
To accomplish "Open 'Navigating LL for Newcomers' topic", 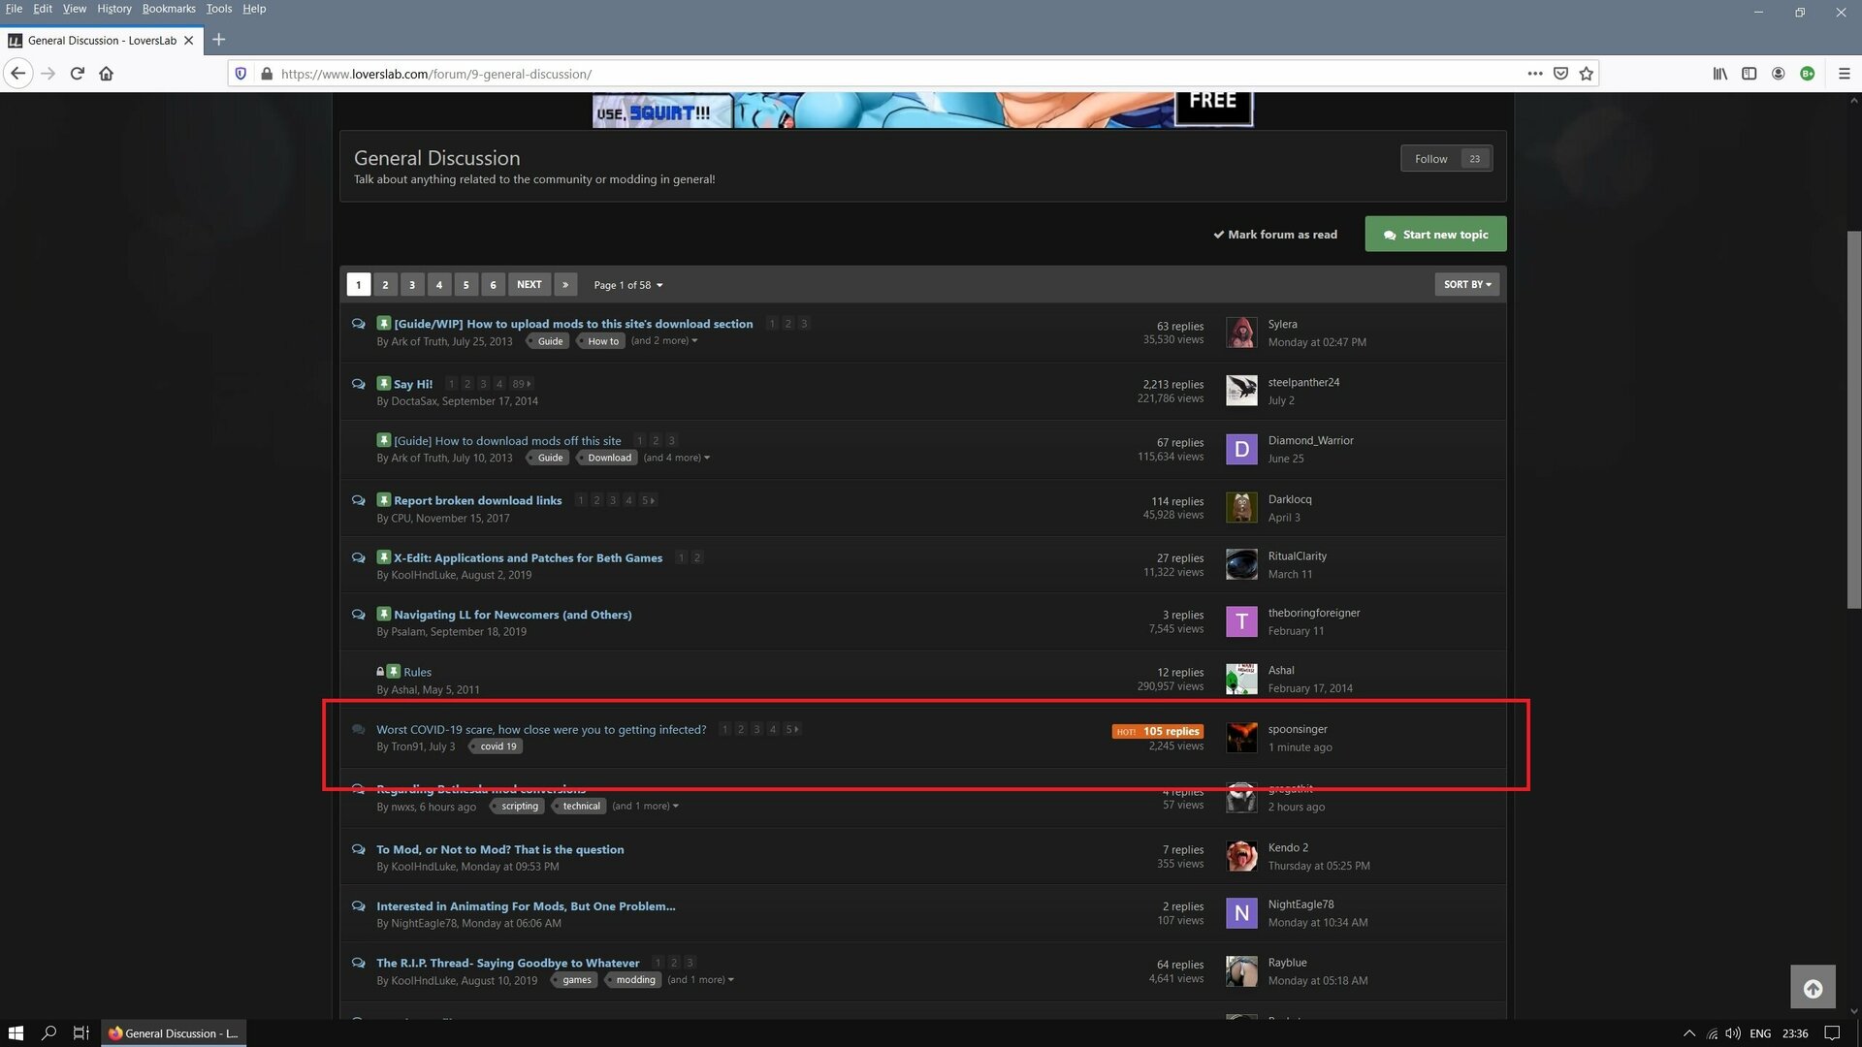I will pyautogui.click(x=513, y=615).
